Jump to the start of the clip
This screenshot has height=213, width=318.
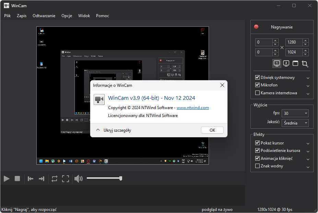(x=31, y=179)
